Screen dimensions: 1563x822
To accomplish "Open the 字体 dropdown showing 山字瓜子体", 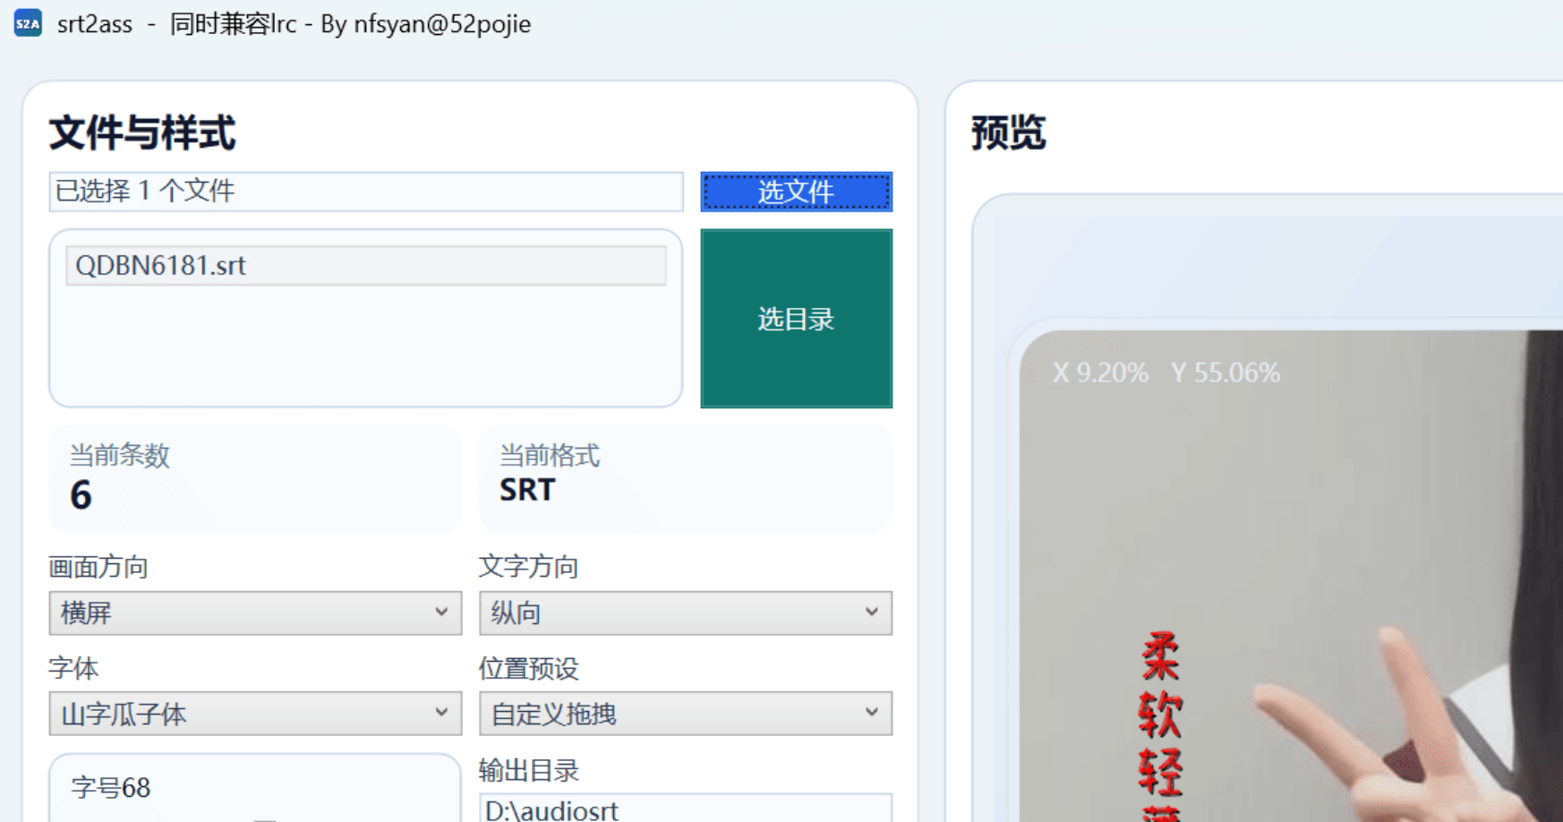I will tap(255, 714).
